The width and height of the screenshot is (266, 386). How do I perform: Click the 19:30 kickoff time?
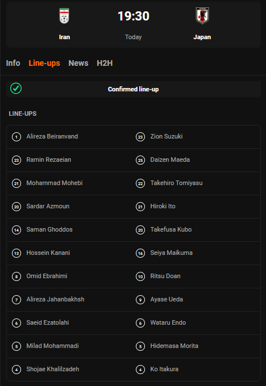[x=134, y=16]
